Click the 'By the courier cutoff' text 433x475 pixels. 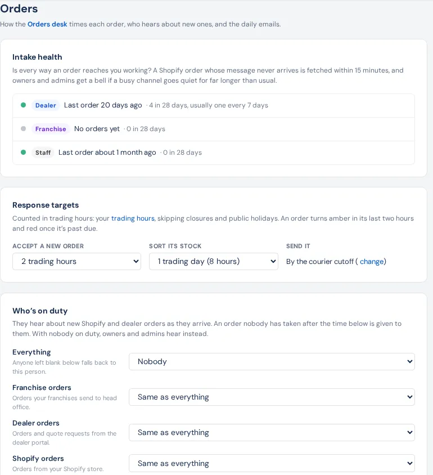click(320, 262)
